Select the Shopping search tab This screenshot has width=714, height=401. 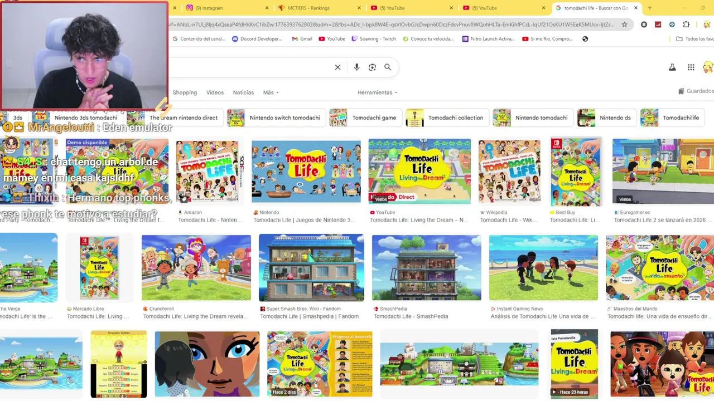(x=185, y=92)
